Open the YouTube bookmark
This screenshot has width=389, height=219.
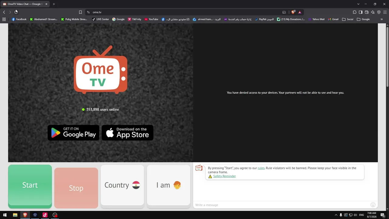click(151, 19)
